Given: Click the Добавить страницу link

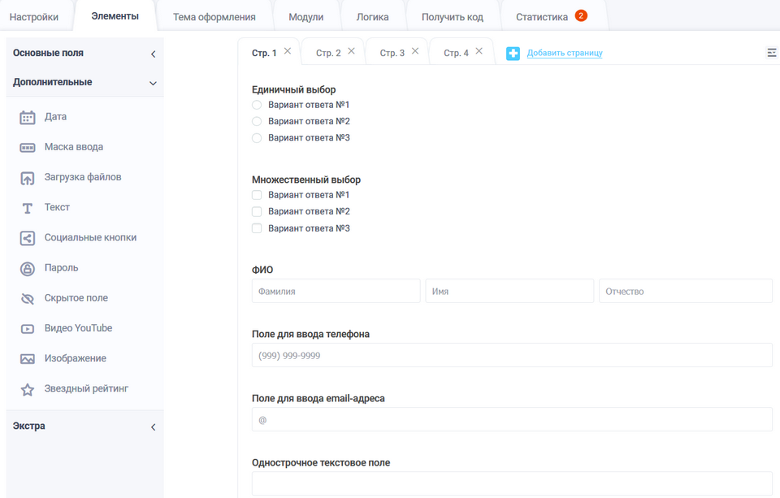Looking at the screenshot, I should coord(565,54).
